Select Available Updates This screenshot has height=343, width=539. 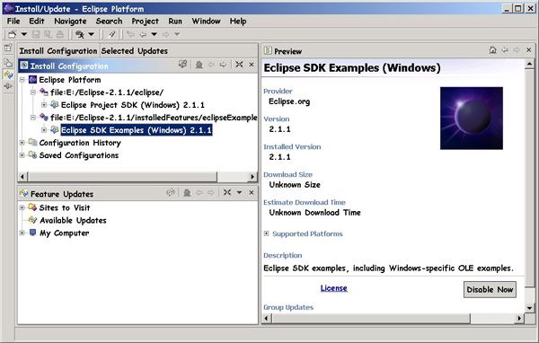point(73,220)
